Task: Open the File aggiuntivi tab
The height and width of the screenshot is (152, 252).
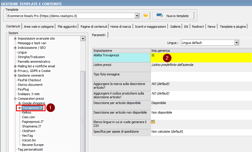Action: (x=67, y=27)
